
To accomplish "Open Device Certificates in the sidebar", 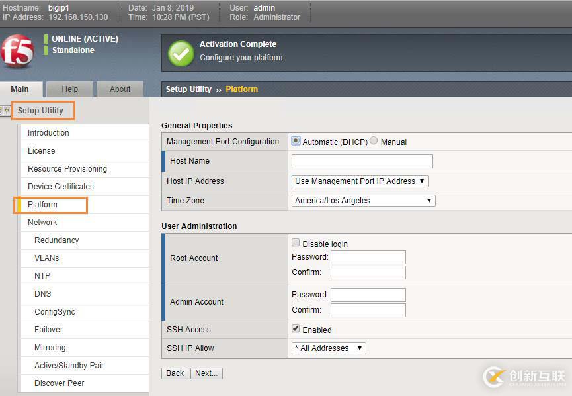I will click(61, 187).
